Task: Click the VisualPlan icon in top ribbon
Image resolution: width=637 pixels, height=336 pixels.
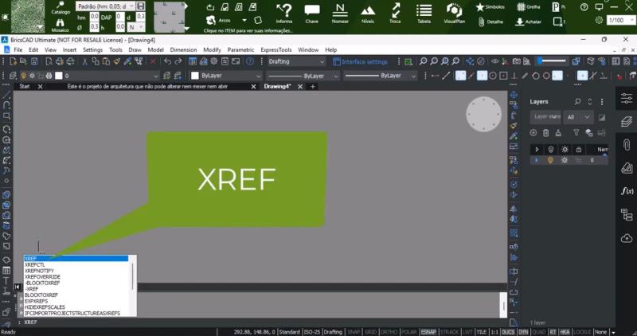Action: (455, 14)
